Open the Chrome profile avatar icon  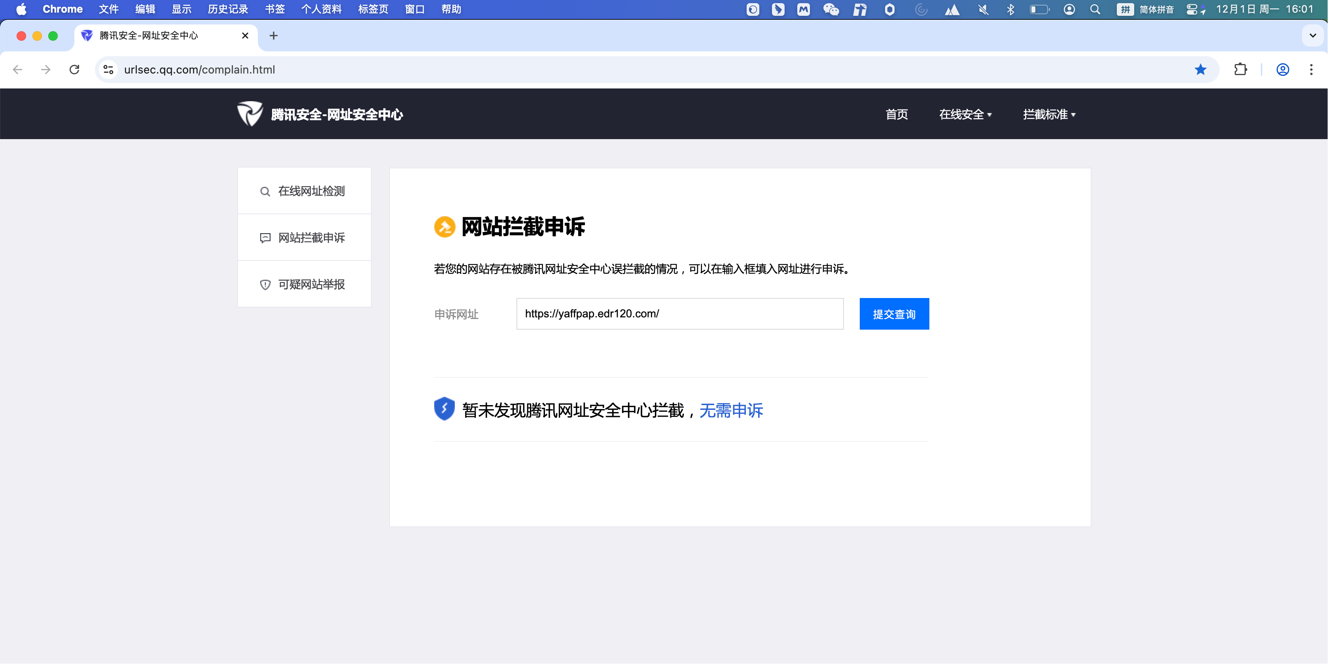[1283, 70]
